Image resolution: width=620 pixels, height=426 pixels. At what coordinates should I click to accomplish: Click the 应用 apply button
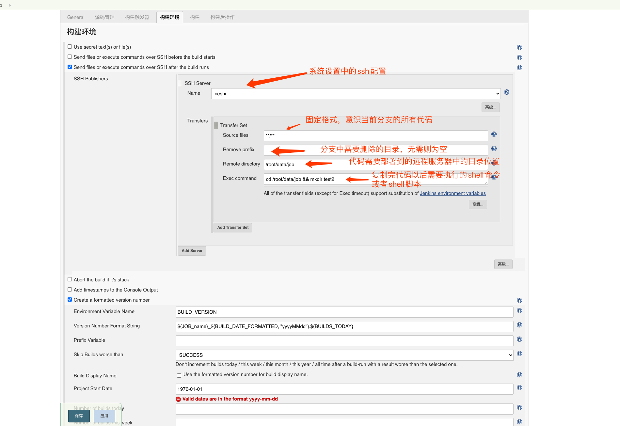pos(104,416)
